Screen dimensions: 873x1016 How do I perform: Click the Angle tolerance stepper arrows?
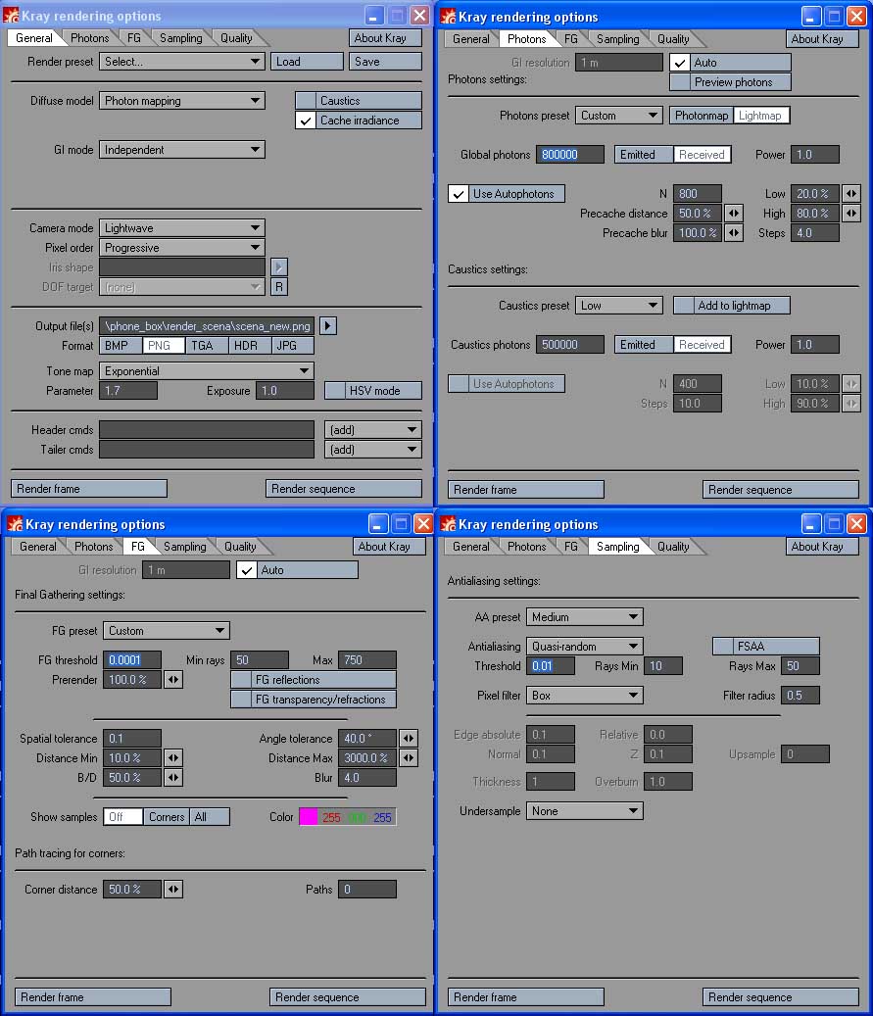pyautogui.click(x=409, y=739)
